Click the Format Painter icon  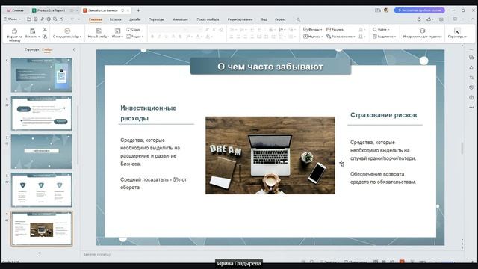14,31
